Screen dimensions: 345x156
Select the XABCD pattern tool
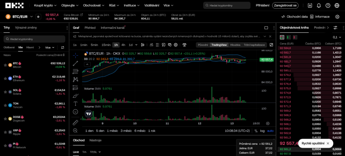[x=75, y=79]
